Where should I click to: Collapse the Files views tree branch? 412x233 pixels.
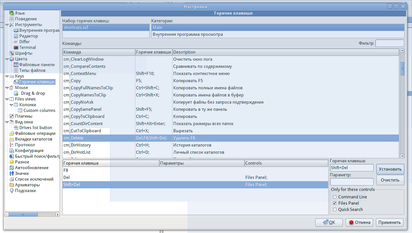(x=7, y=99)
